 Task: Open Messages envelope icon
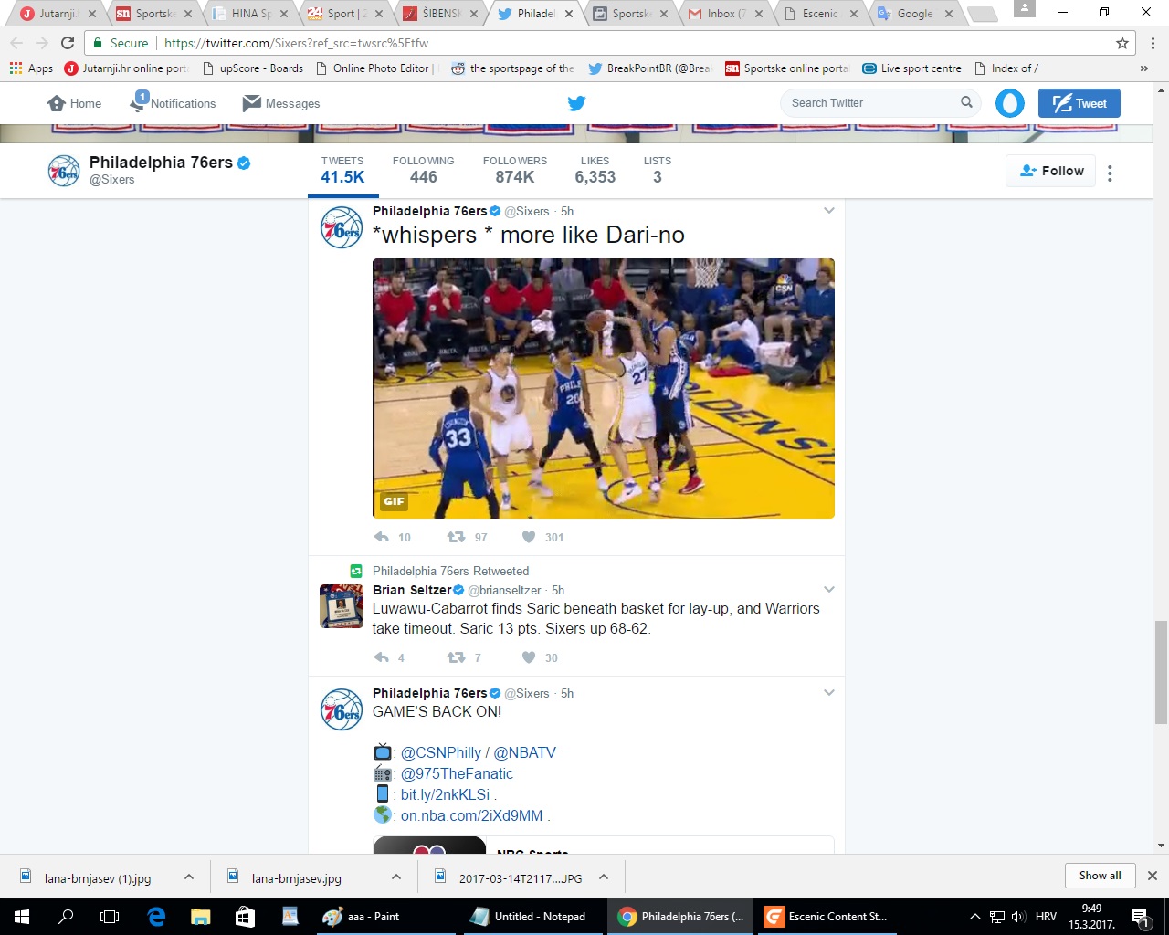(x=250, y=103)
